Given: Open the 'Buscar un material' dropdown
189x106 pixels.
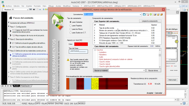Looking at the screenshot, I should tap(144, 70).
